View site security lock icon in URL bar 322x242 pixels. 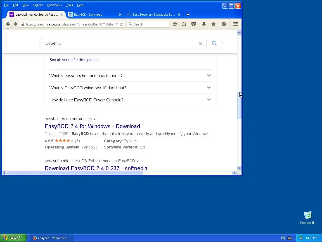23,24
